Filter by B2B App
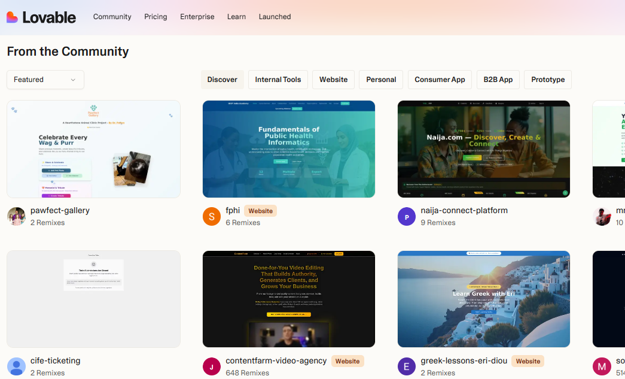The height and width of the screenshot is (379, 625). (498, 80)
